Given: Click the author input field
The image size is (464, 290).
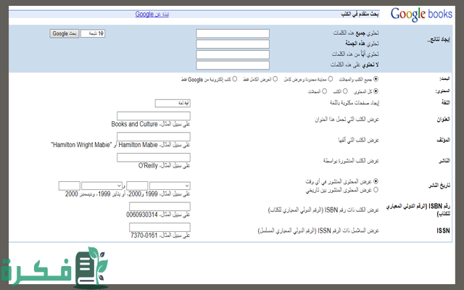Looking at the screenshot, I should click(154, 136).
